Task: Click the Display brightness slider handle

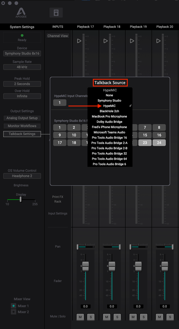Action: (20, 199)
